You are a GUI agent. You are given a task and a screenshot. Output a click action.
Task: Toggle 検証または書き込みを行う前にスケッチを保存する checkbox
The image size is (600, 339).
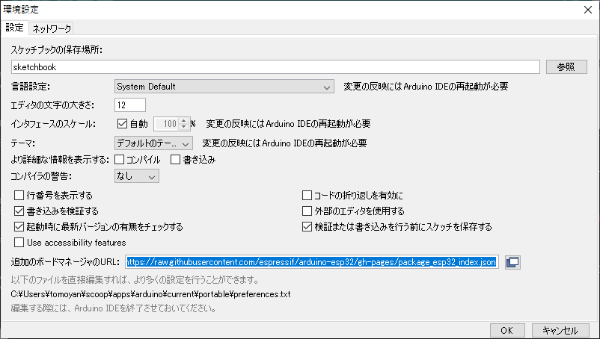307,226
